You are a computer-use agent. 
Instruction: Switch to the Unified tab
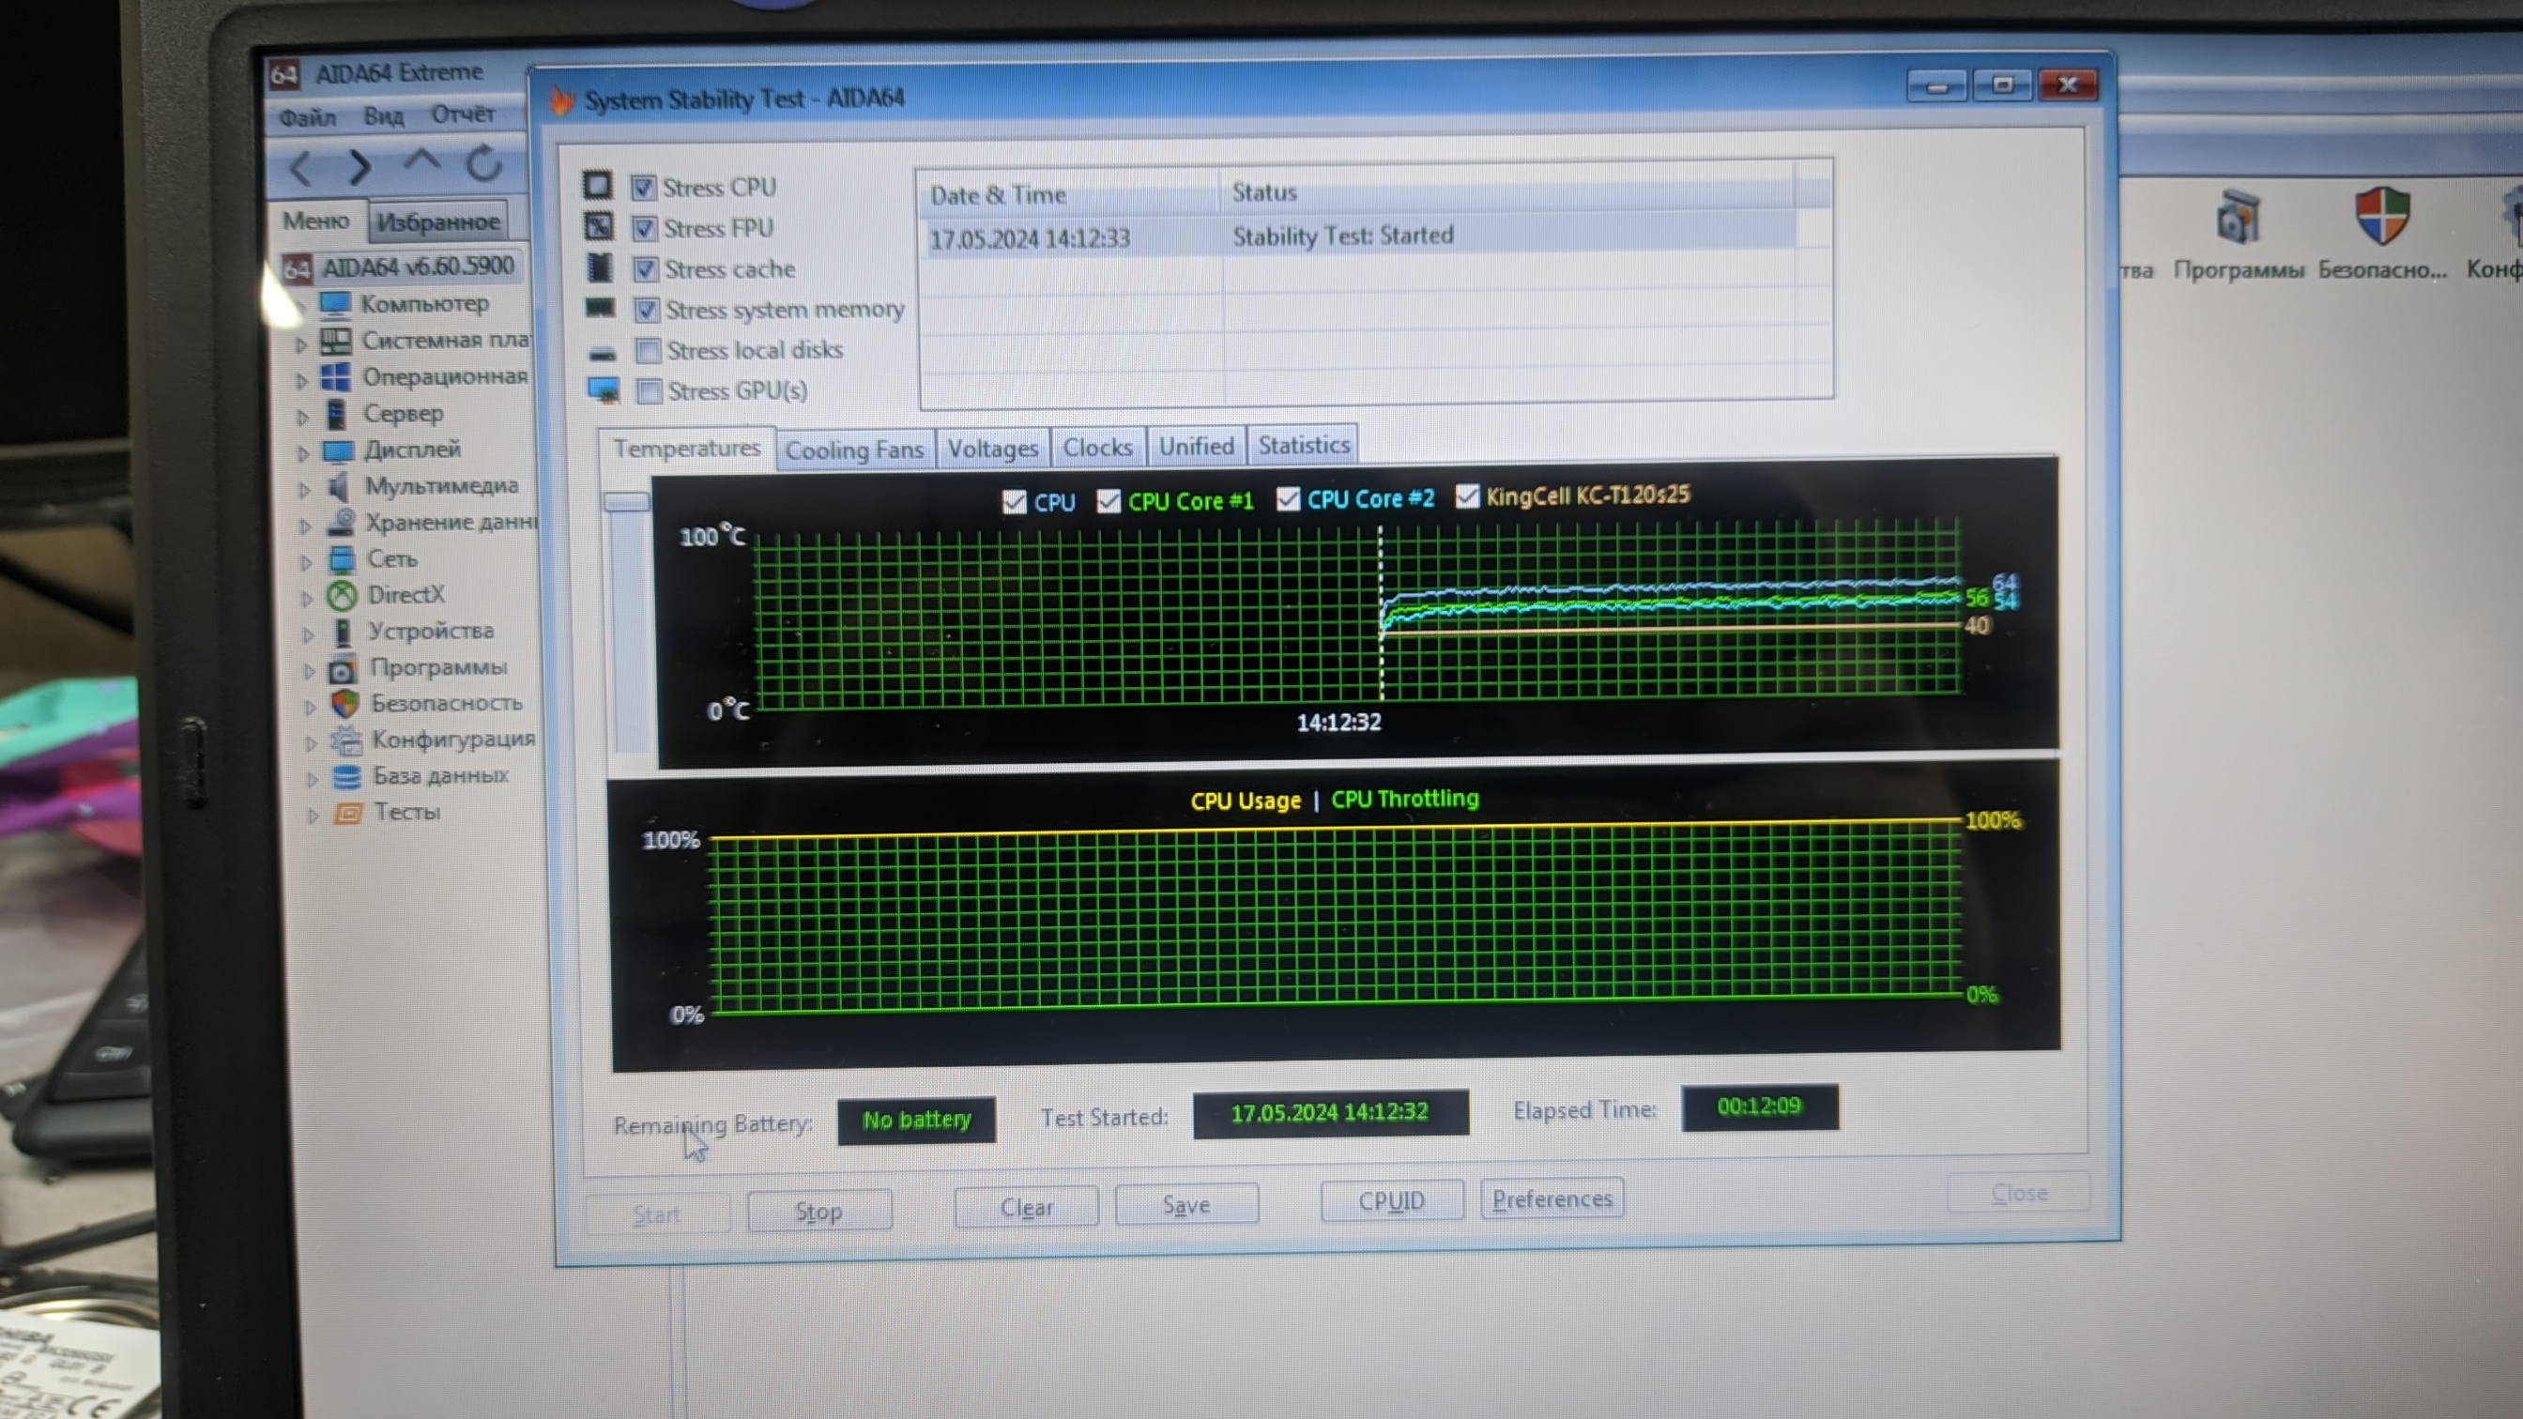click(1197, 446)
